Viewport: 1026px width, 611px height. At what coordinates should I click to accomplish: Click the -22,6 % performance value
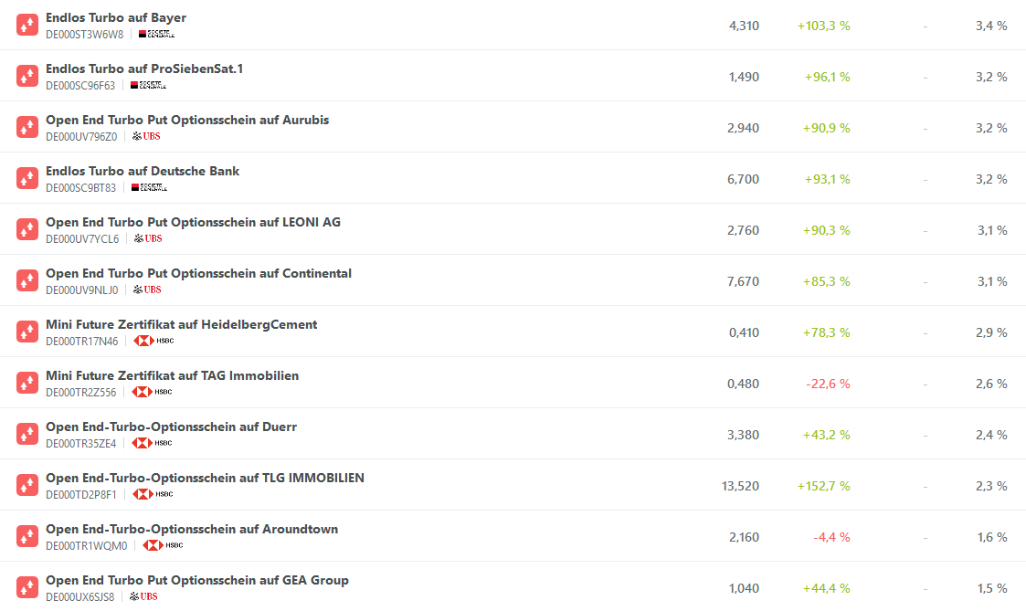828,384
